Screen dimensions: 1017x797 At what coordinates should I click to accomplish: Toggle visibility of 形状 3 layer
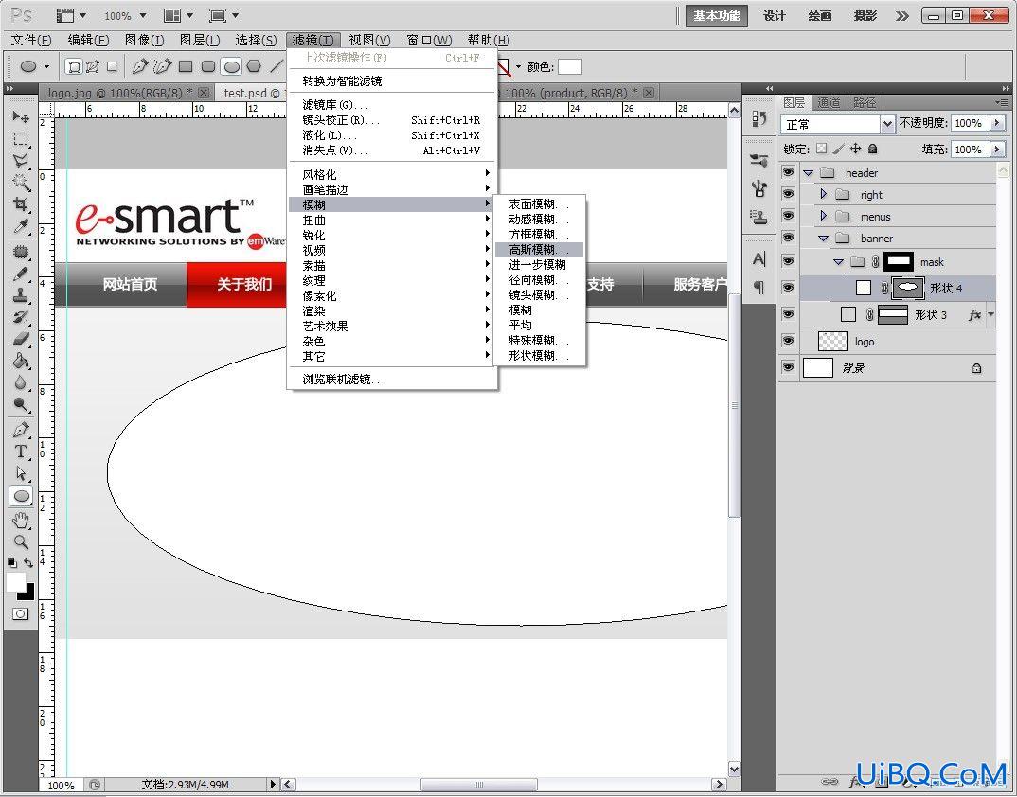(788, 314)
